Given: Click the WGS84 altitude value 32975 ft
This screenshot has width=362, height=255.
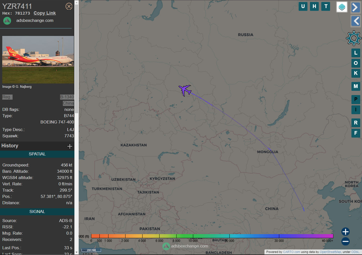Looking at the screenshot, I should (x=65, y=178).
